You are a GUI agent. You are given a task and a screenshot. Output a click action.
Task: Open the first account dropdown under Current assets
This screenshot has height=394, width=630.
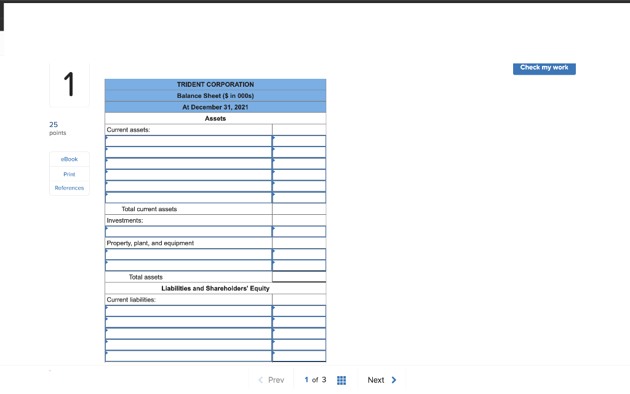click(188, 140)
